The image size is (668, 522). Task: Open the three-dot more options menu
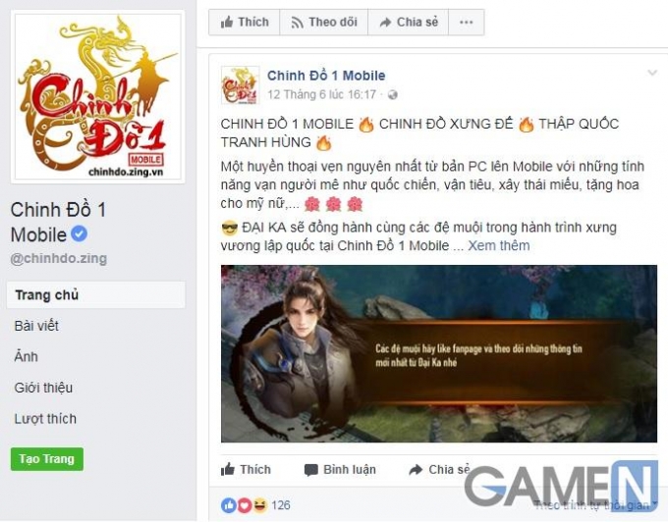click(466, 23)
